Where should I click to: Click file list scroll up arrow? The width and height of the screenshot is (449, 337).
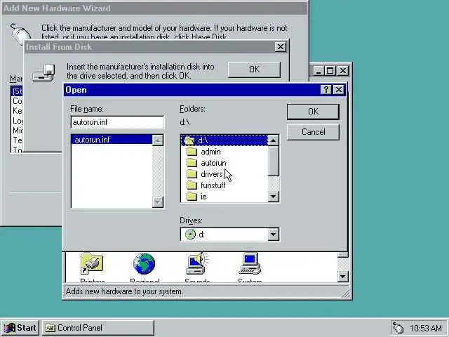point(157,140)
